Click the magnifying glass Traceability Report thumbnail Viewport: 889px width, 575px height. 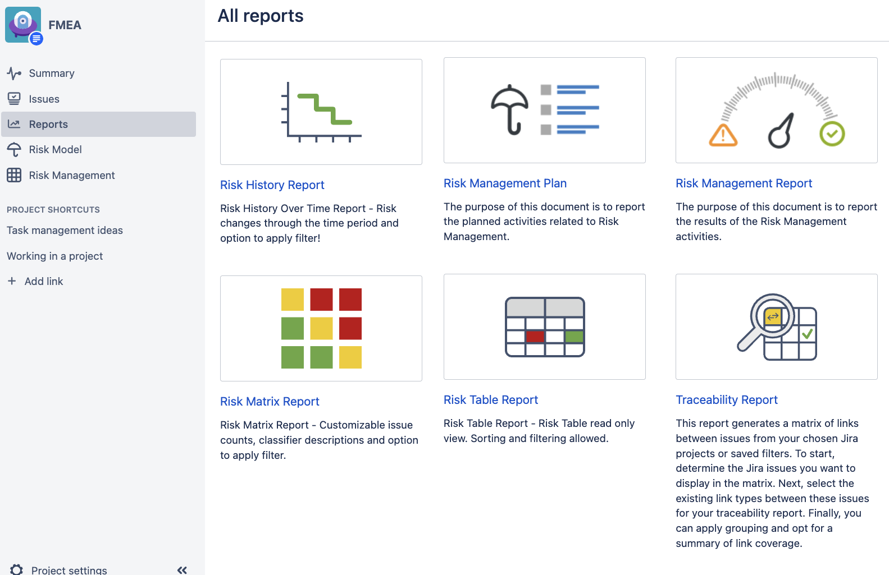(776, 326)
